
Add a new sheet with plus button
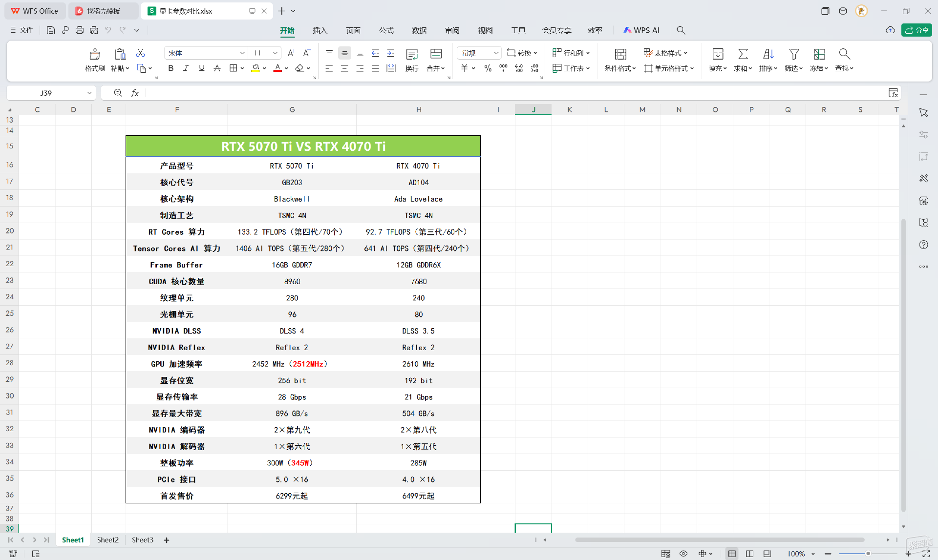tap(167, 540)
